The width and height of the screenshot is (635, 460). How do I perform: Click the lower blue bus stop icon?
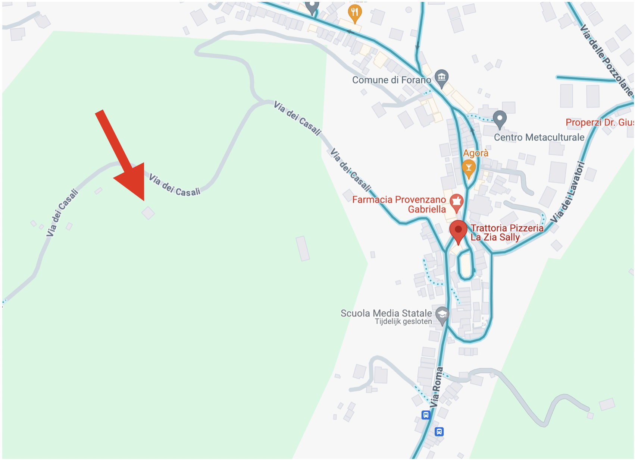439,432
